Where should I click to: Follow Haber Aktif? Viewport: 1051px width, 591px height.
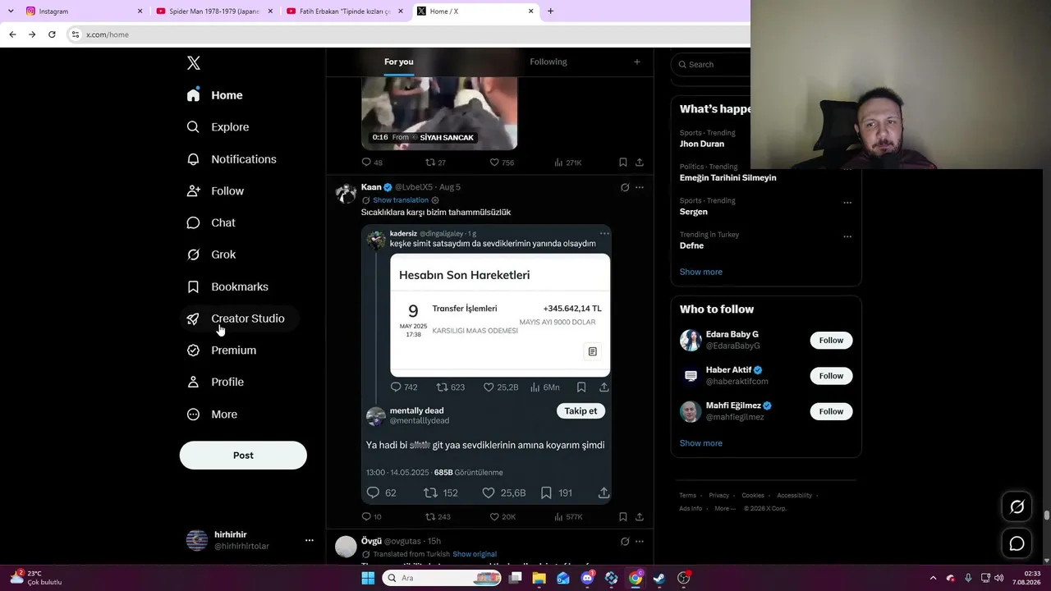point(831,376)
